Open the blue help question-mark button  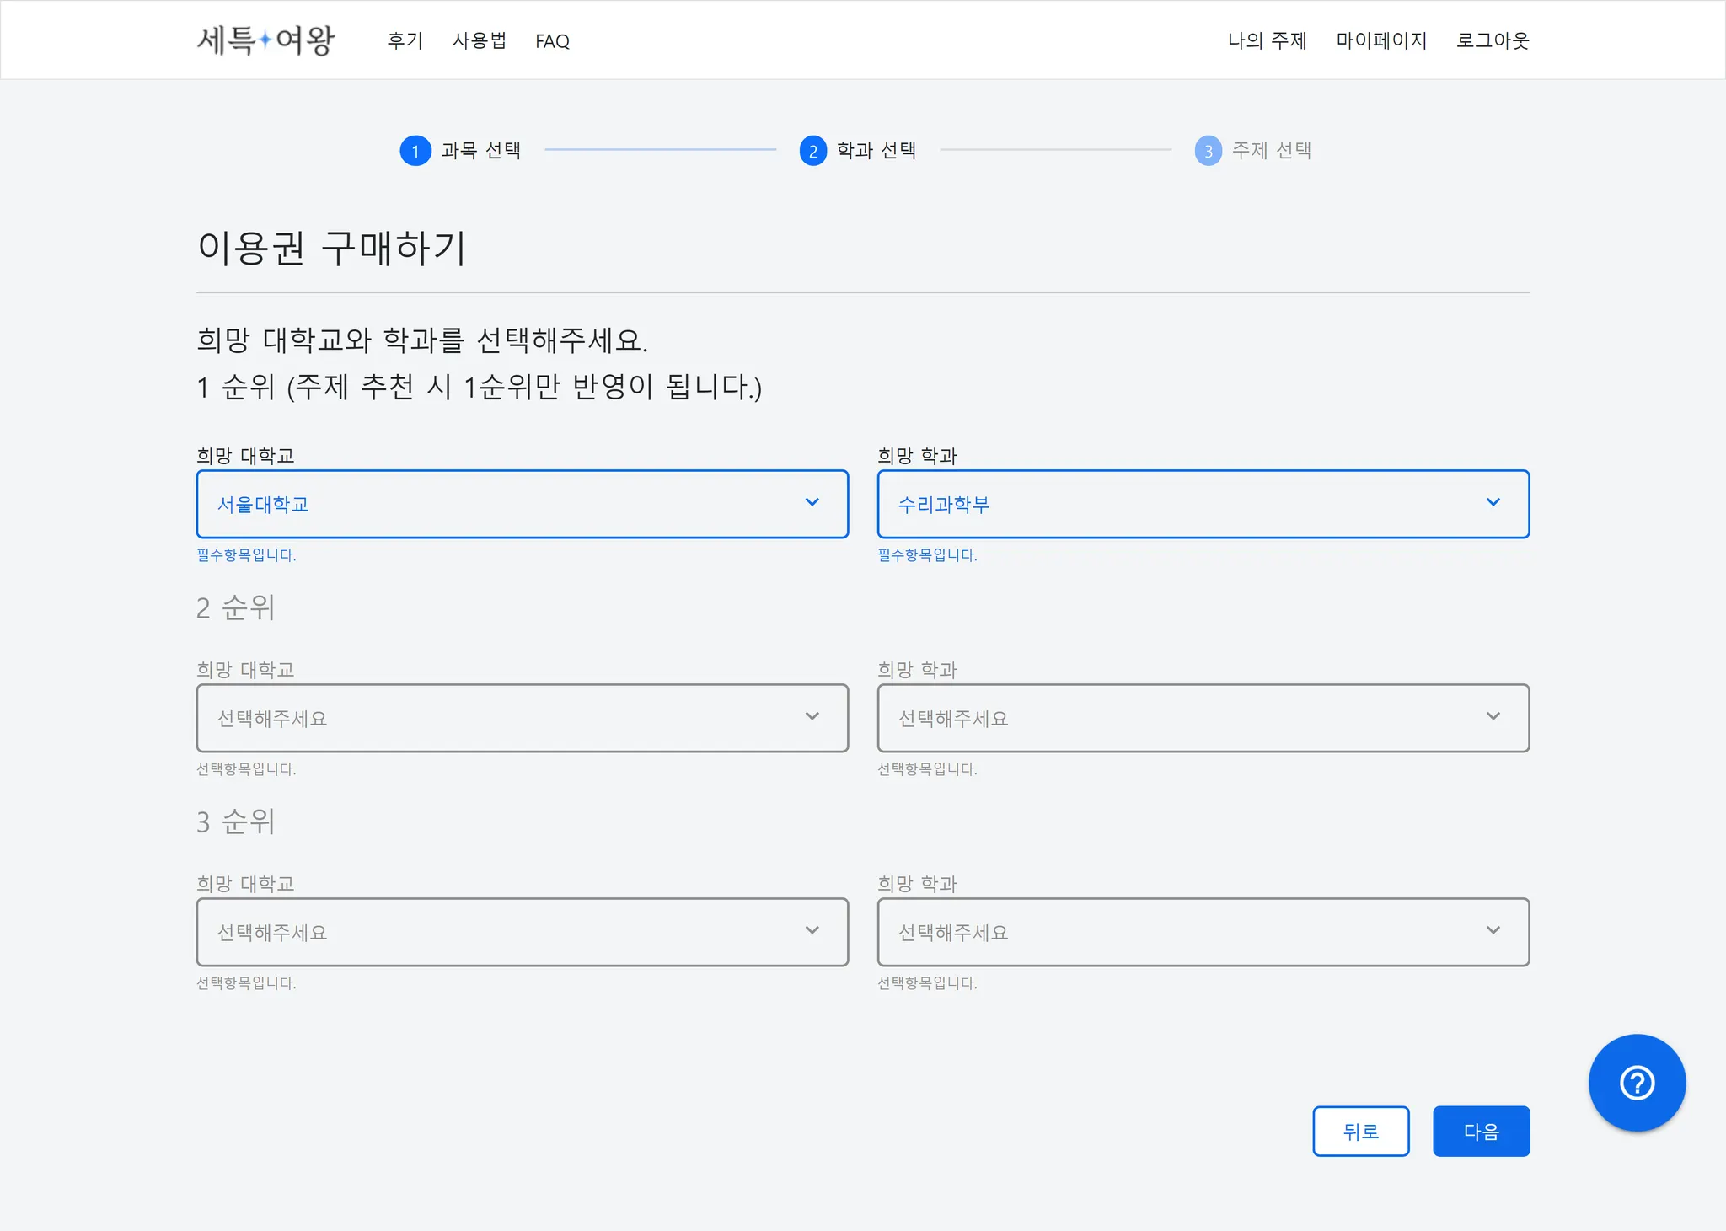pyautogui.click(x=1636, y=1083)
